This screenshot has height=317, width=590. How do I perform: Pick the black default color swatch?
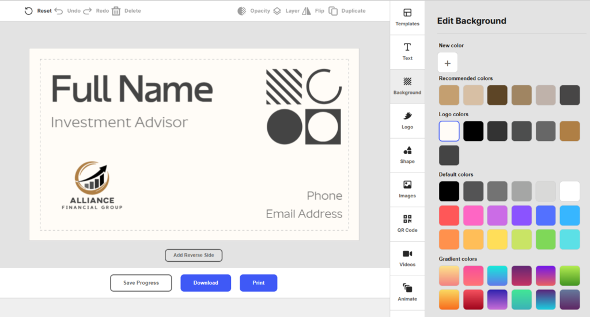[x=449, y=191]
